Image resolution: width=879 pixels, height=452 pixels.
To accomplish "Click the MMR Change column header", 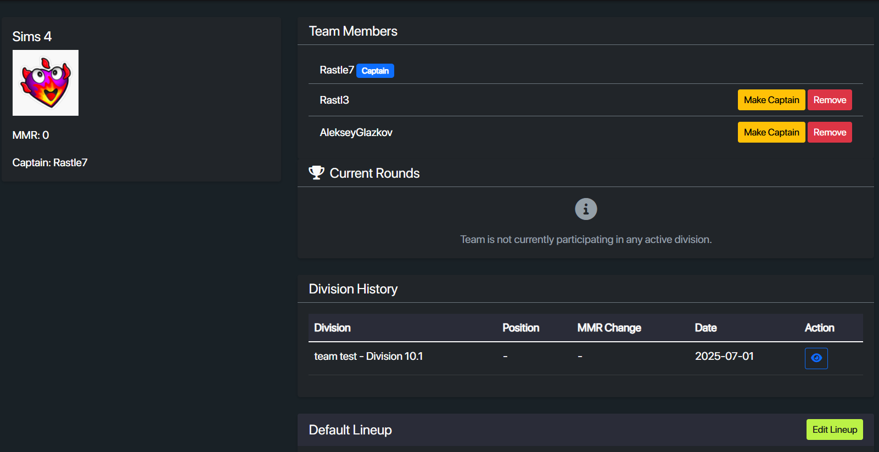I will (x=609, y=328).
